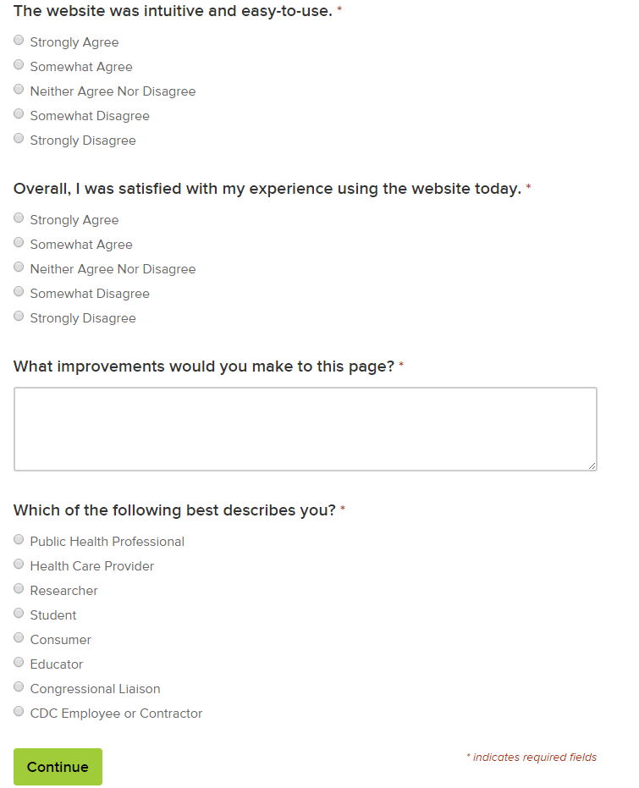Choose Health Care Provider option
This screenshot has height=788, width=639.
coord(19,565)
